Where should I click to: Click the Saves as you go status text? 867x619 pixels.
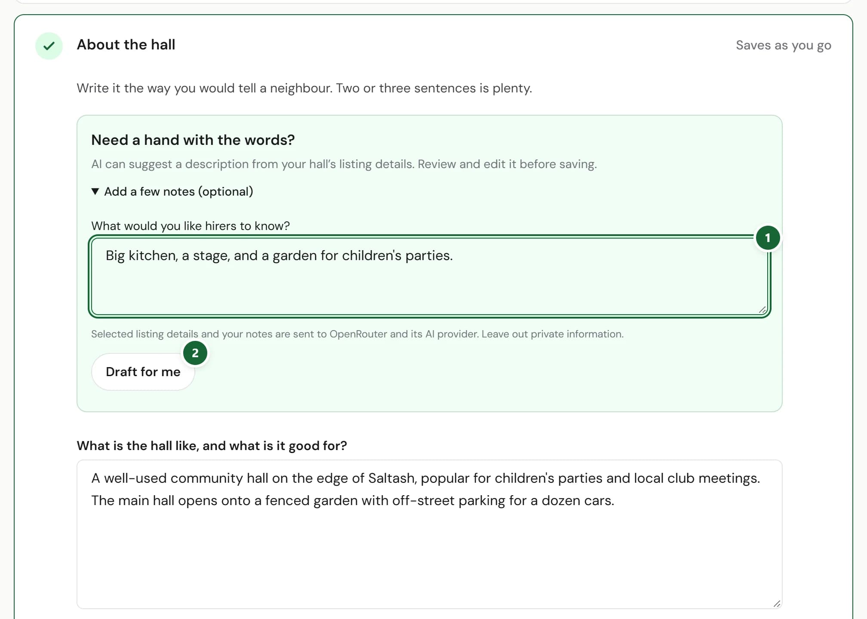[783, 45]
